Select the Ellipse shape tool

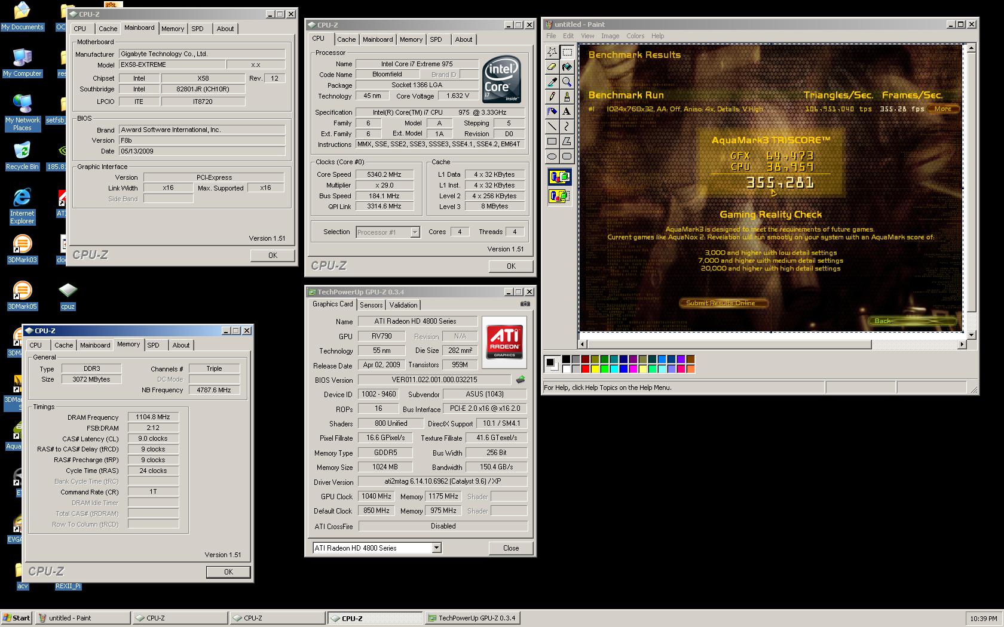pyautogui.click(x=552, y=156)
